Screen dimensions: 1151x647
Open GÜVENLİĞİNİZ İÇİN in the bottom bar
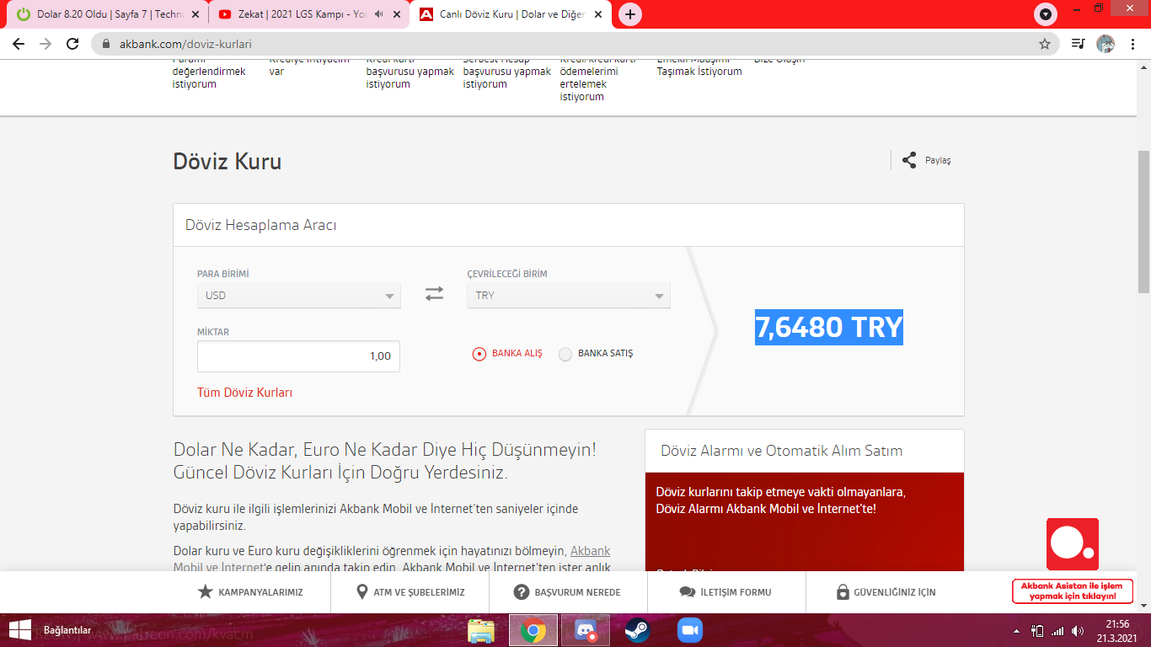point(895,592)
